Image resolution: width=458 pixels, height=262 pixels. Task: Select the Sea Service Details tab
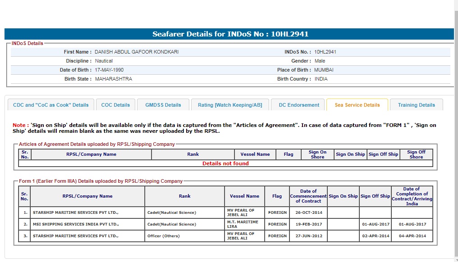[357, 105]
